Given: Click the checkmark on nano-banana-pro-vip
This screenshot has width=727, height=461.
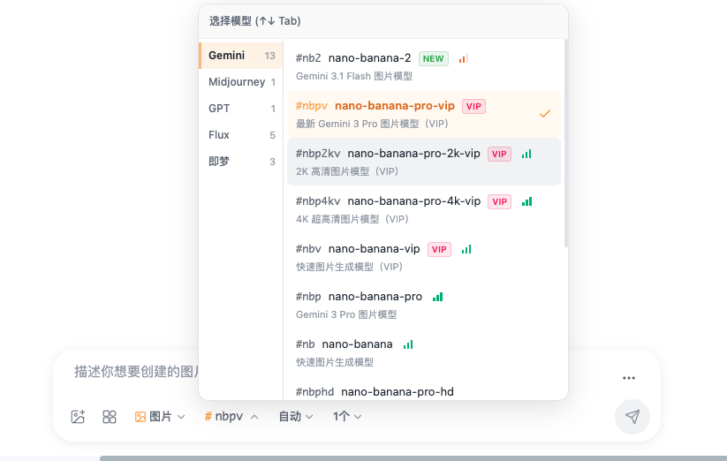Looking at the screenshot, I should pyautogui.click(x=545, y=114).
